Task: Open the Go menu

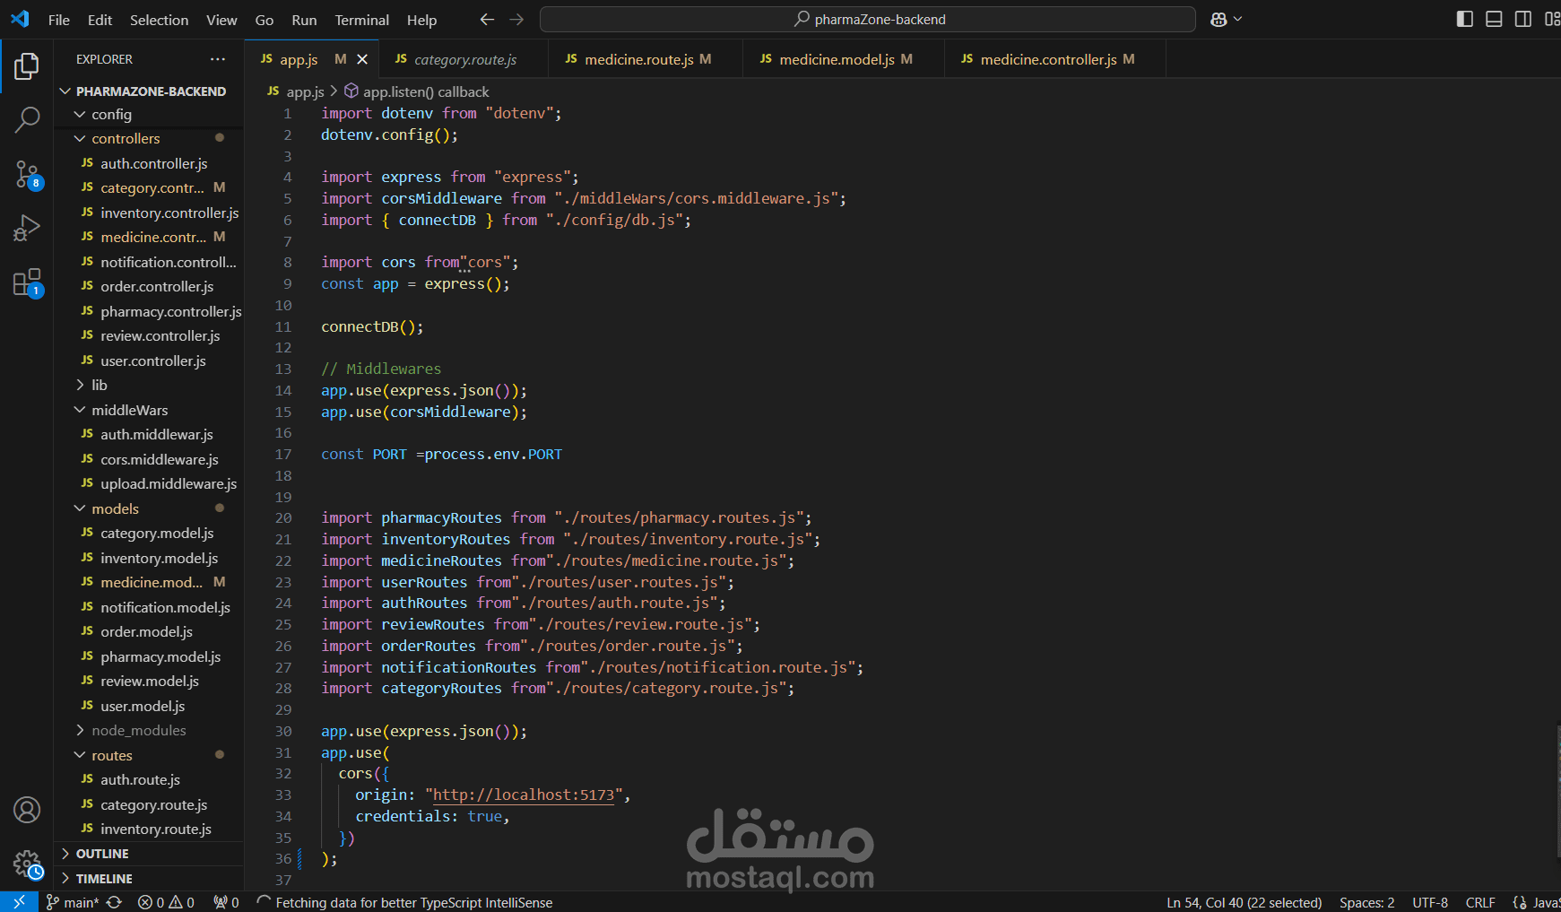Action: (265, 20)
